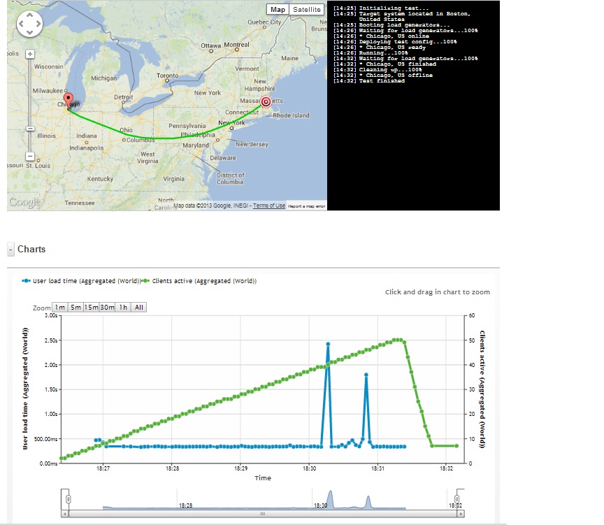Switch map to Satellite view

[307, 10]
